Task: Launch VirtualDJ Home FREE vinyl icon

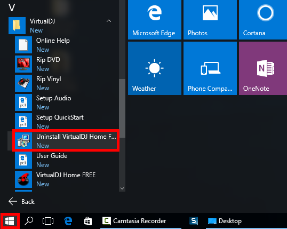Action: (23, 179)
